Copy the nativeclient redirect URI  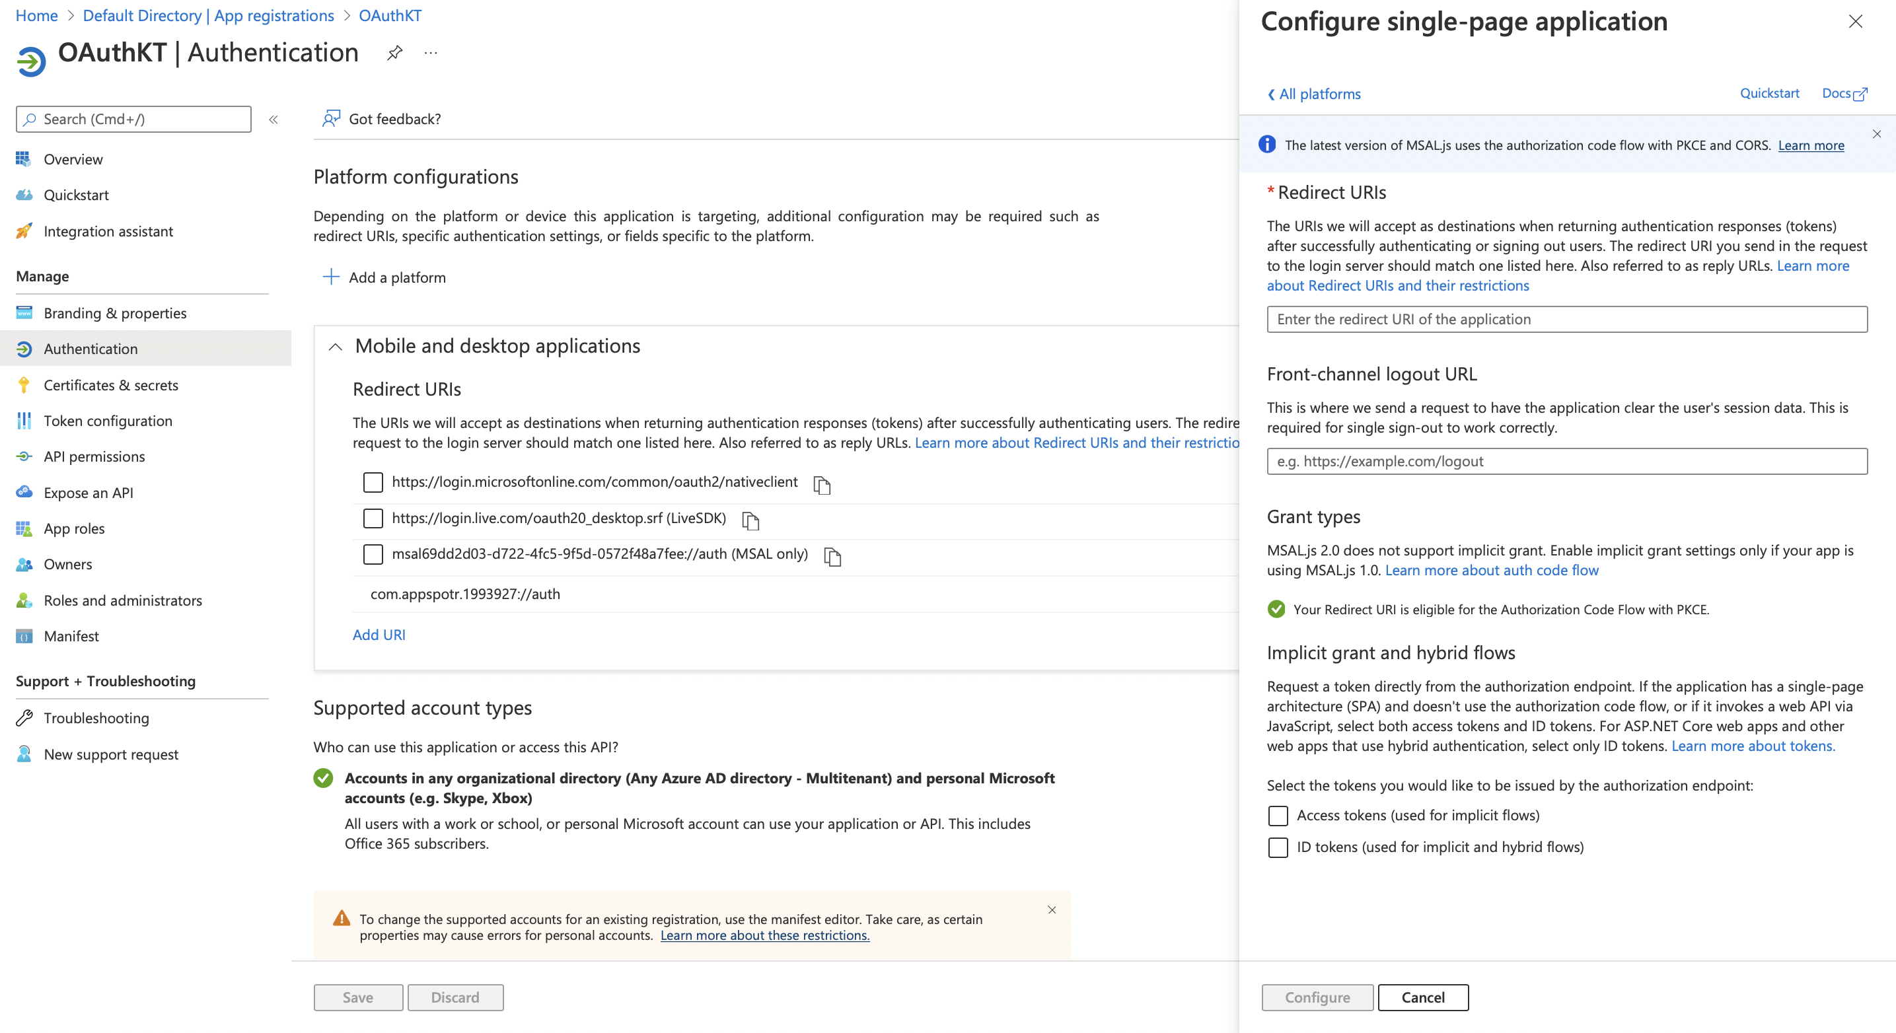point(822,485)
